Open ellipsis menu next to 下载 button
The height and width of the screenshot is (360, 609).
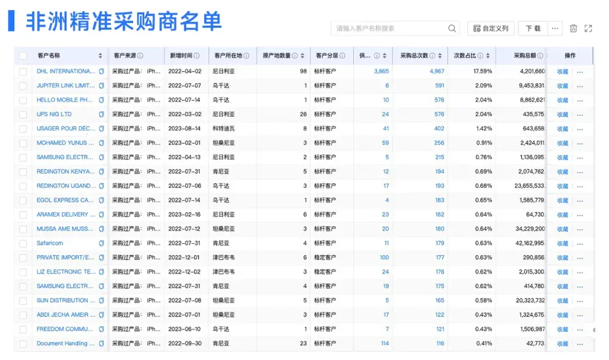point(555,28)
